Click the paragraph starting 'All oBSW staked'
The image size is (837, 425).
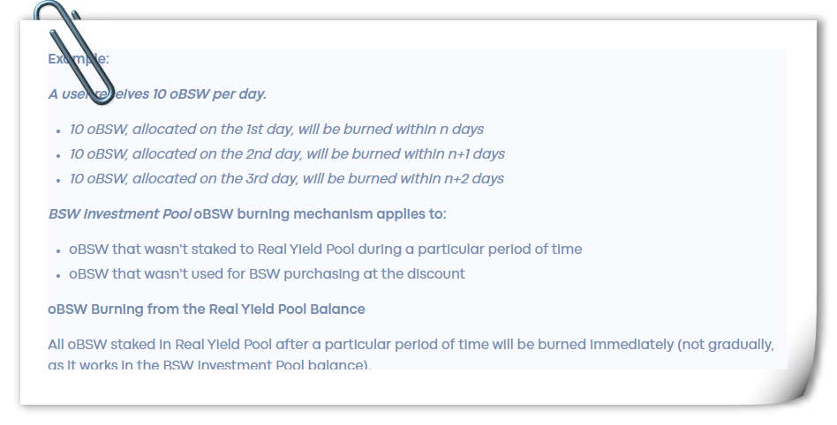[411, 354]
